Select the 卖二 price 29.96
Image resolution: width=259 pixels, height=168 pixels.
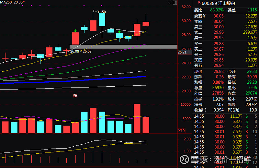point(219,32)
